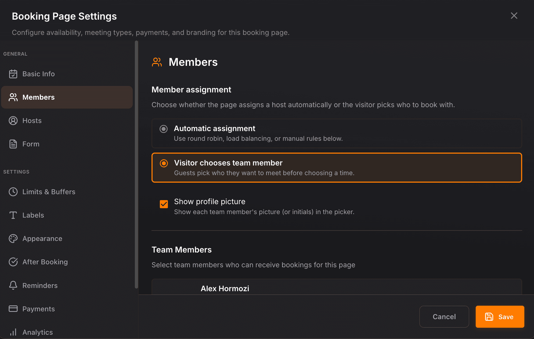Close the Booking Page Settings dialog
Image resolution: width=534 pixels, height=339 pixels.
[x=514, y=16]
